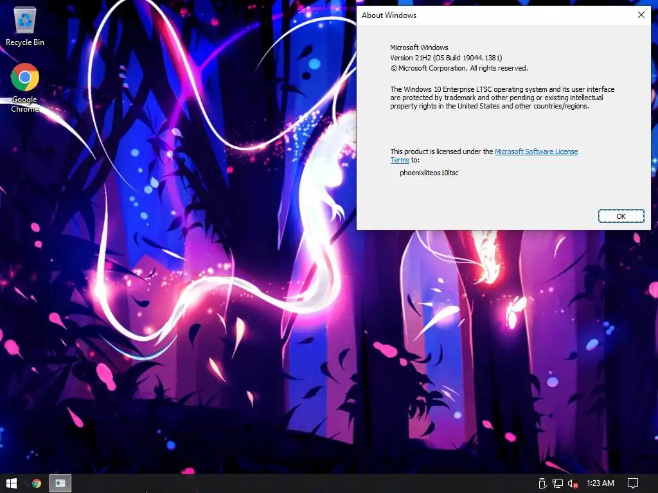Select the About Windows taskbar button
Image resolution: width=658 pixels, height=493 pixels.
point(60,483)
